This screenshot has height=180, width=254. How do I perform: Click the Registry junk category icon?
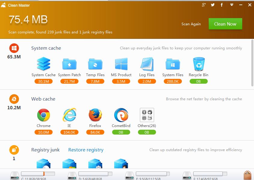[14, 150]
